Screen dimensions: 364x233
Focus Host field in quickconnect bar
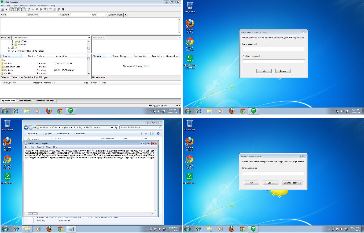click(x=16, y=15)
